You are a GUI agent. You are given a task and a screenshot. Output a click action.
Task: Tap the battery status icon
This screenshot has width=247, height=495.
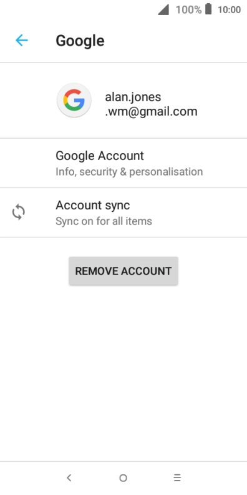click(208, 9)
